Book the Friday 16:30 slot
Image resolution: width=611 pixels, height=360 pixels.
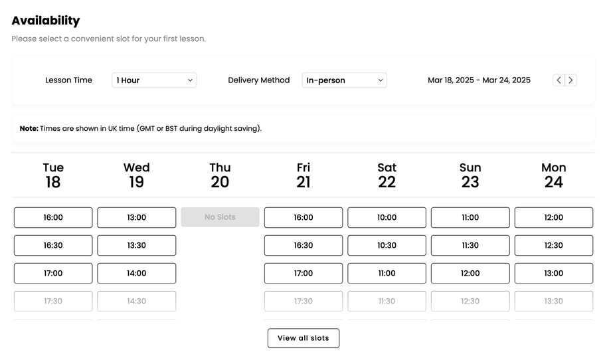[x=304, y=245]
